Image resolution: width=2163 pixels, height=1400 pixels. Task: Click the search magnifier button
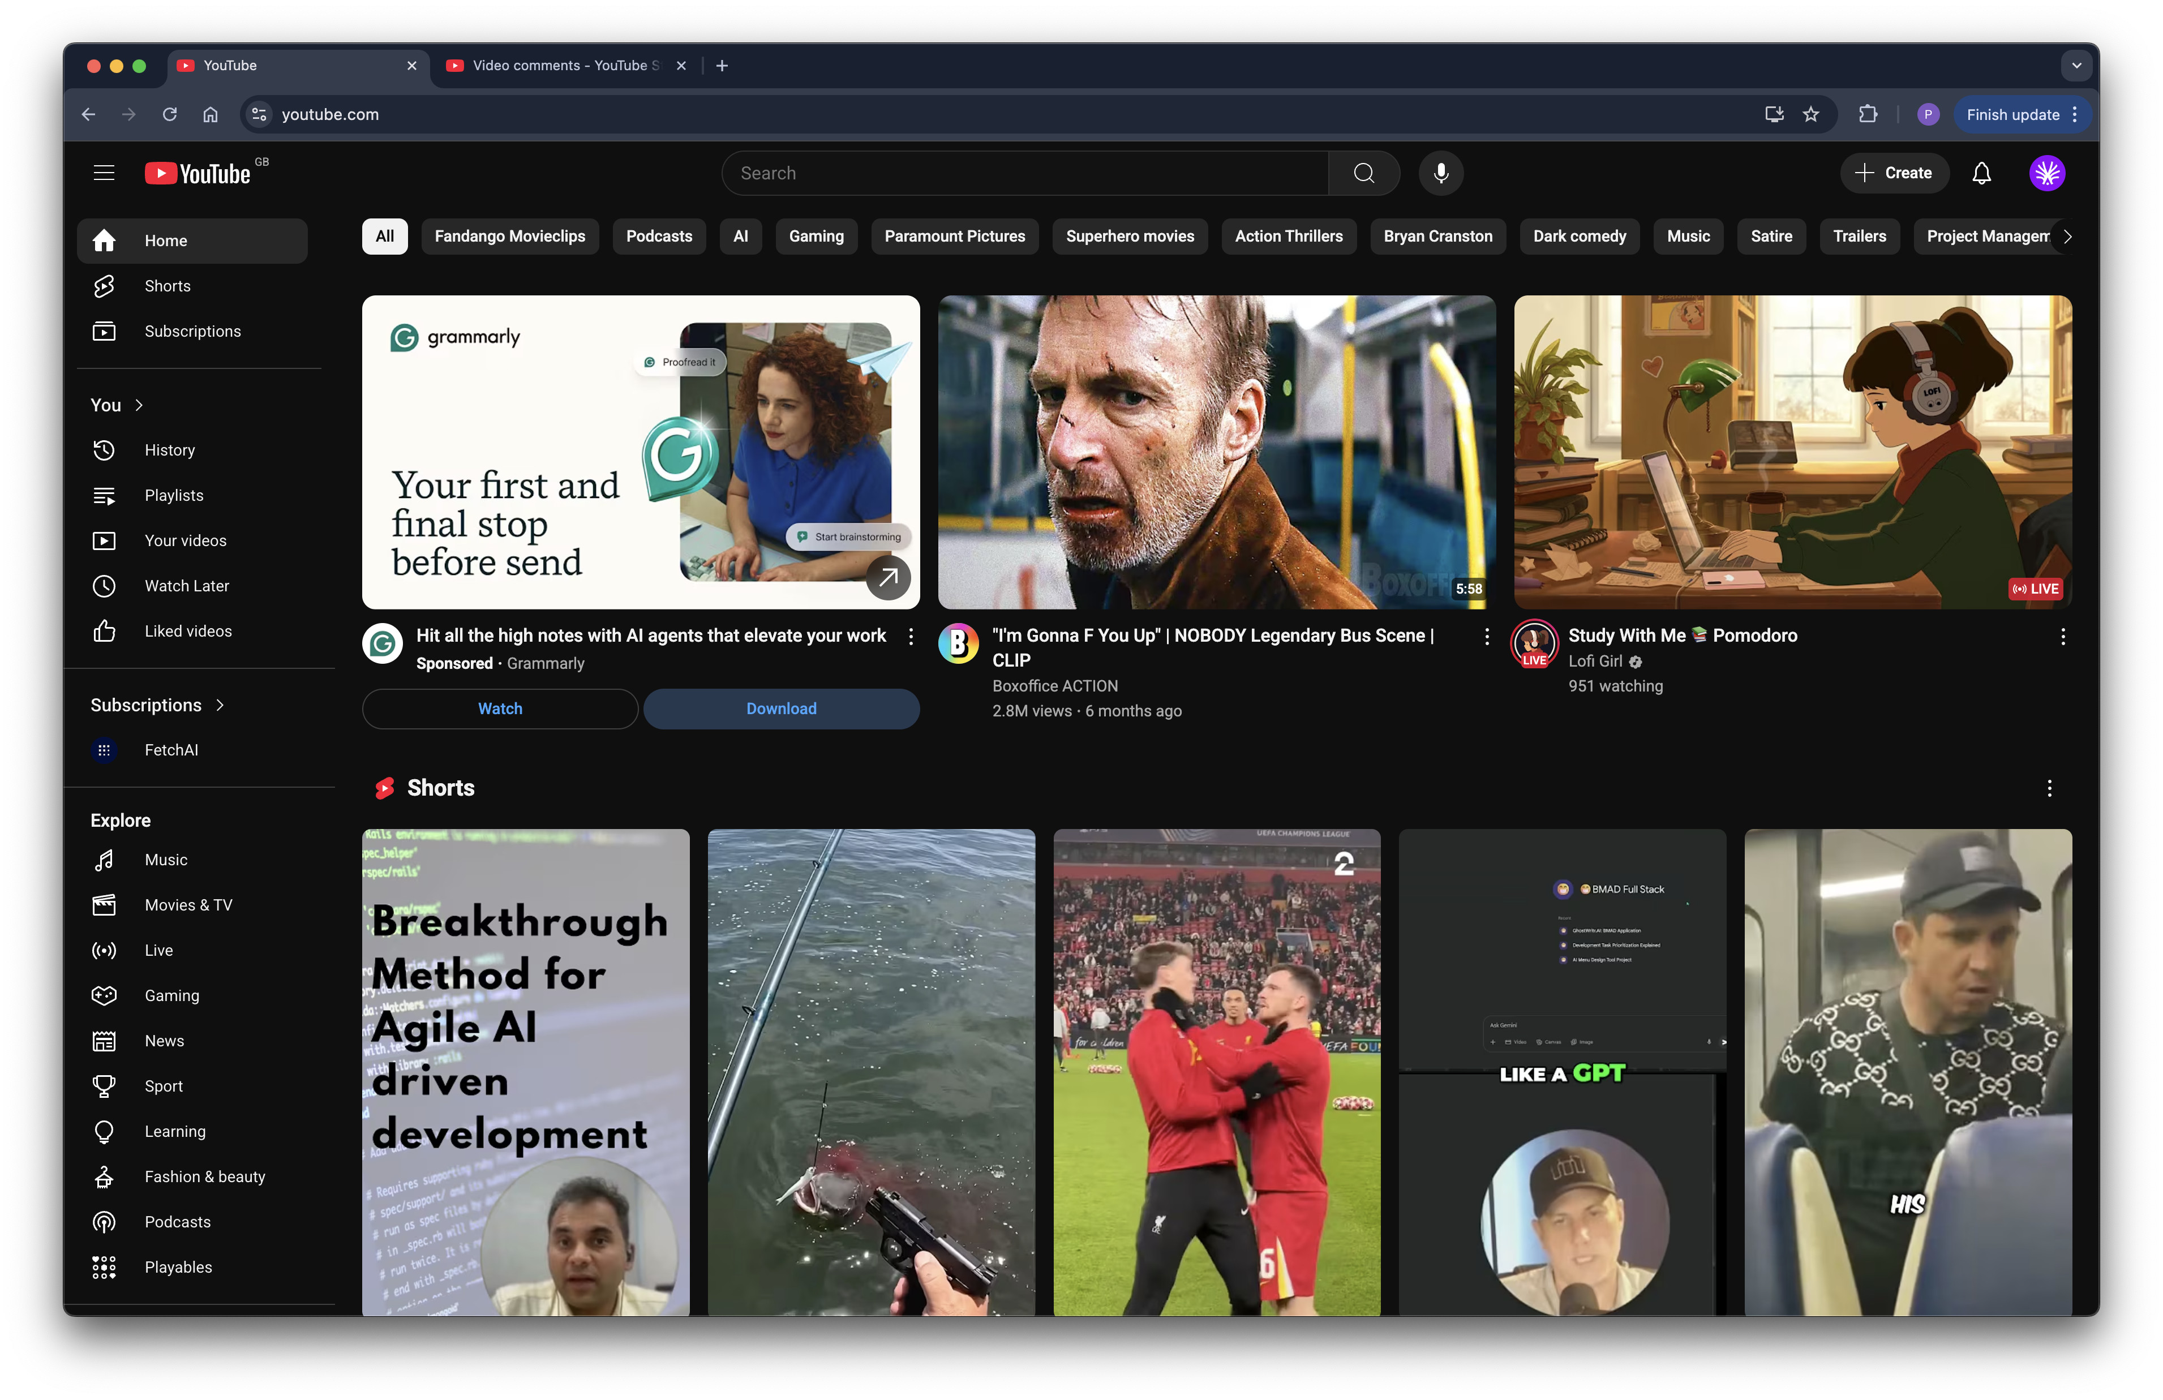tap(1363, 173)
